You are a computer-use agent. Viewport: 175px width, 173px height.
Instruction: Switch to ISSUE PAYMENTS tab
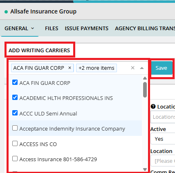(87, 29)
